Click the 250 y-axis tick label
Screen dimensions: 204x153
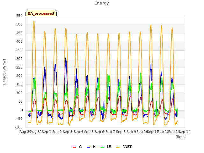point(19,67)
